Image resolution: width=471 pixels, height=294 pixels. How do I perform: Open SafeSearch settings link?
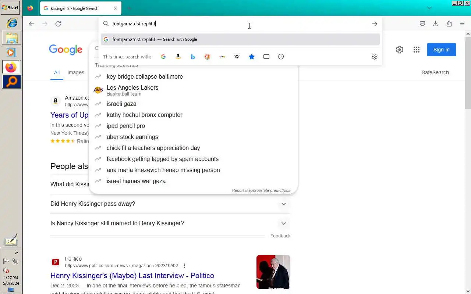click(435, 72)
